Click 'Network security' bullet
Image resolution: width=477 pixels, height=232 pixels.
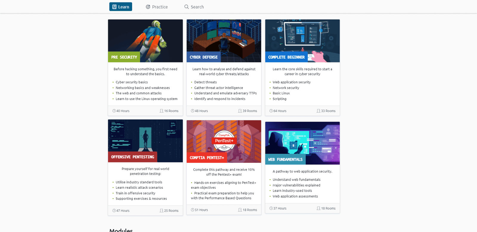pos(286,88)
